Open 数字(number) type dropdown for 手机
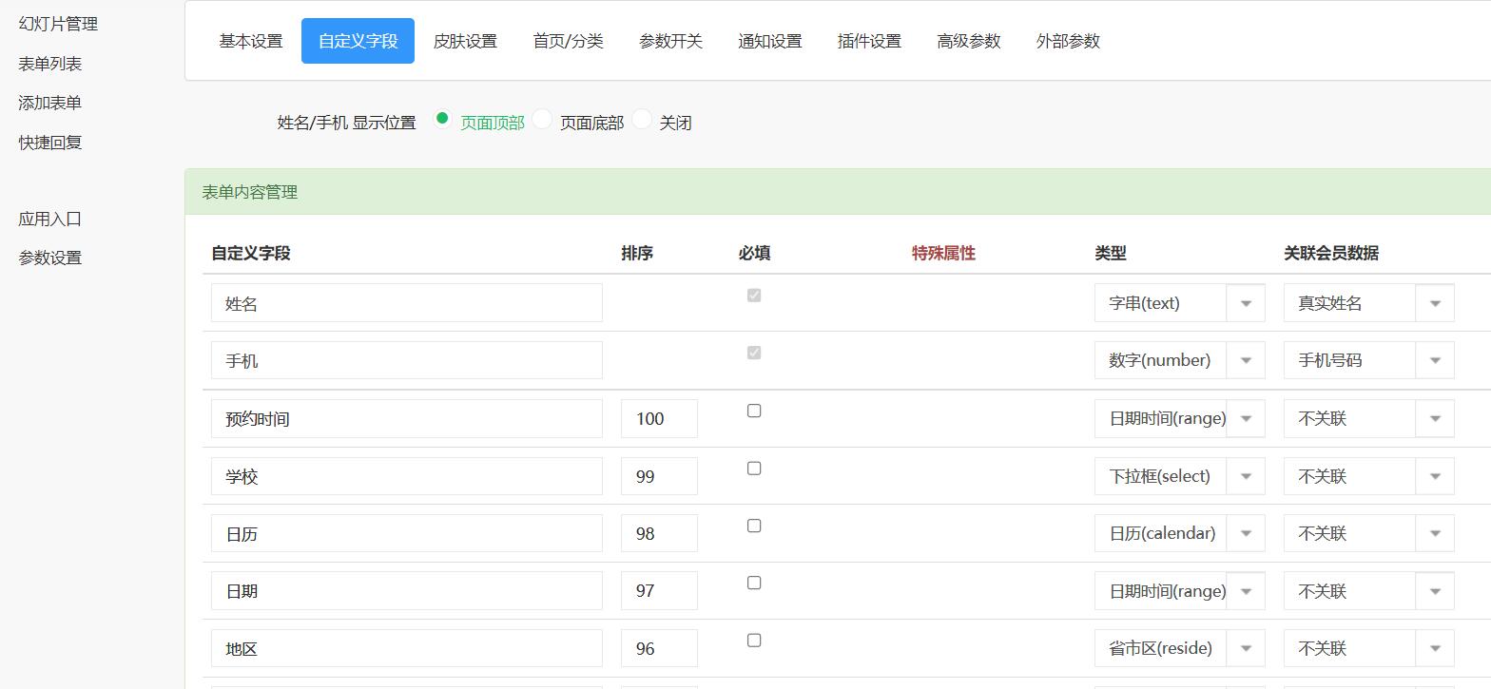 coord(1180,360)
